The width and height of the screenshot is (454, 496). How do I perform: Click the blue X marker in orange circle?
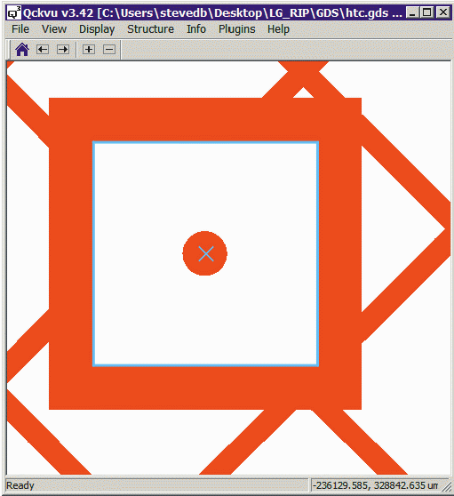[206, 253]
